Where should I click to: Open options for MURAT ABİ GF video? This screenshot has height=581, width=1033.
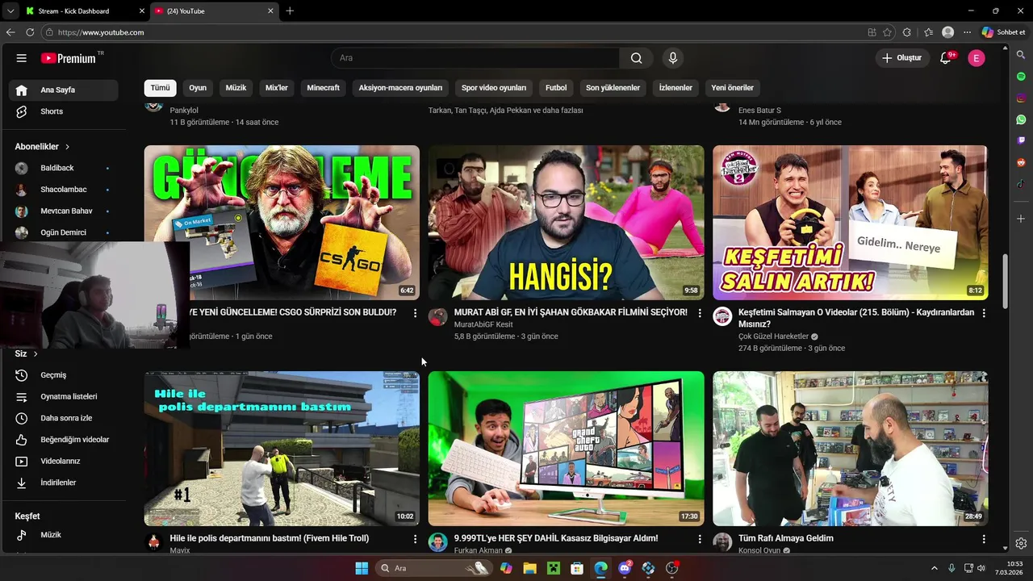pyautogui.click(x=700, y=313)
